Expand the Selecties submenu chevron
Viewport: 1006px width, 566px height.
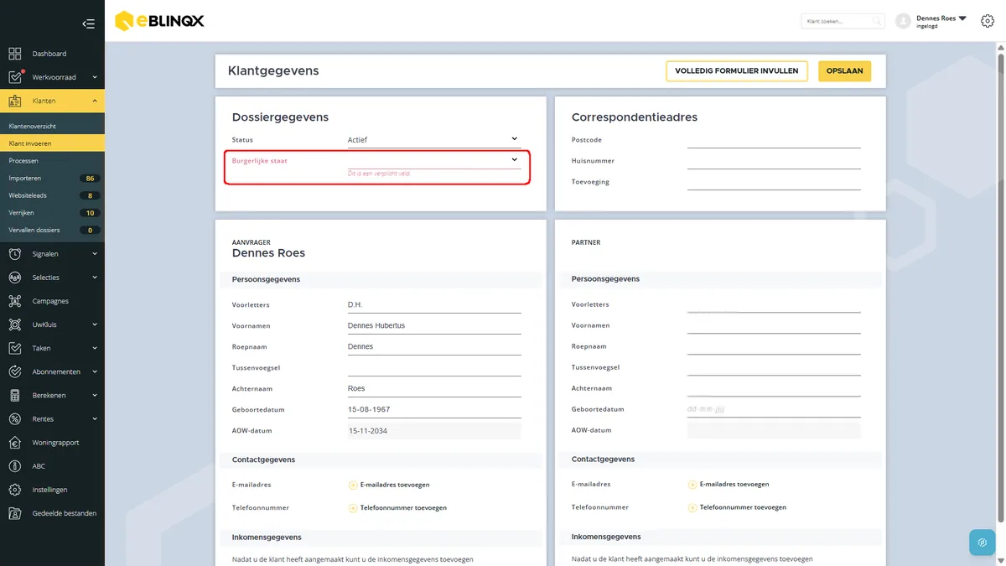tap(95, 278)
